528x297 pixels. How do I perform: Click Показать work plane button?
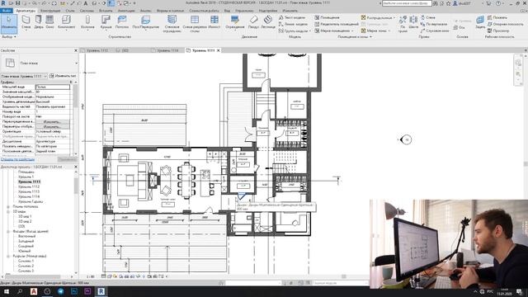tap(497, 17)
